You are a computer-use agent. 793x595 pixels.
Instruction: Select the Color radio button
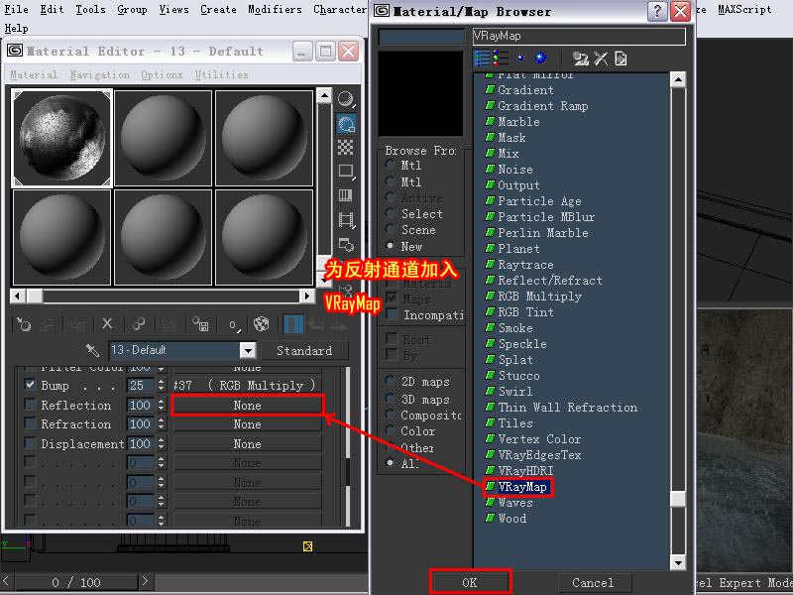pos(390,430)
